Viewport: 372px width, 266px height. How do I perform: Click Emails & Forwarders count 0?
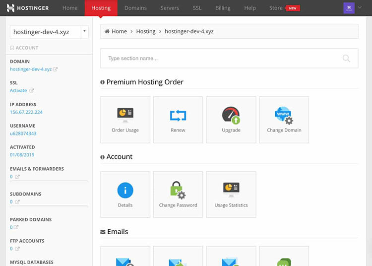click(11, 177)
